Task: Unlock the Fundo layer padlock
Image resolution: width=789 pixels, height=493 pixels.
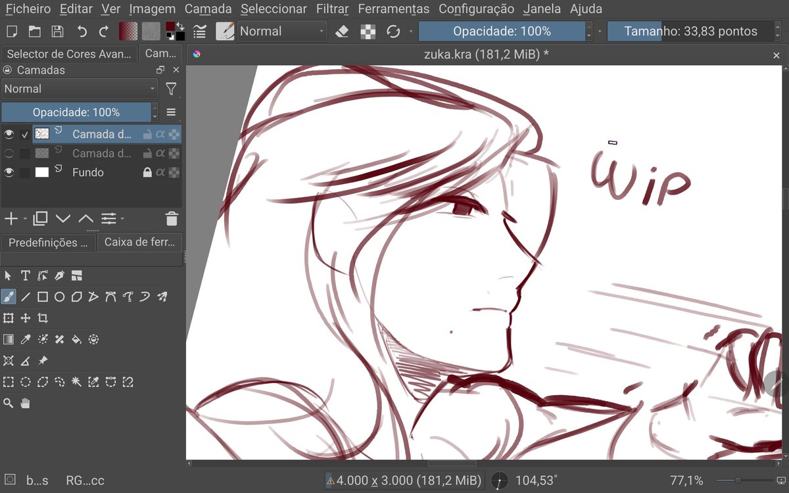Action: [x=147, y=172]
